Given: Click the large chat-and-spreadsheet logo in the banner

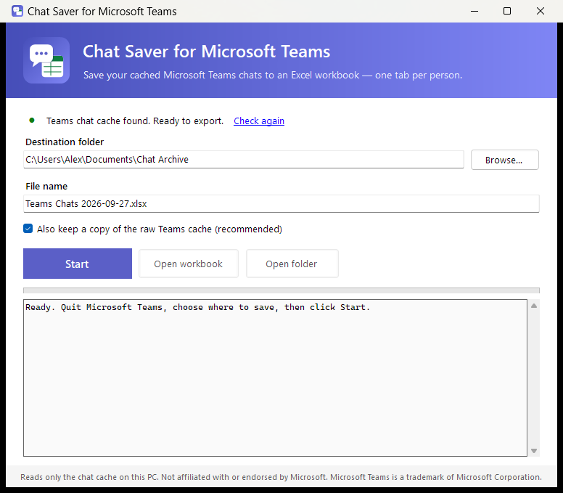Looking at the screenshot, I should [46, 60].
